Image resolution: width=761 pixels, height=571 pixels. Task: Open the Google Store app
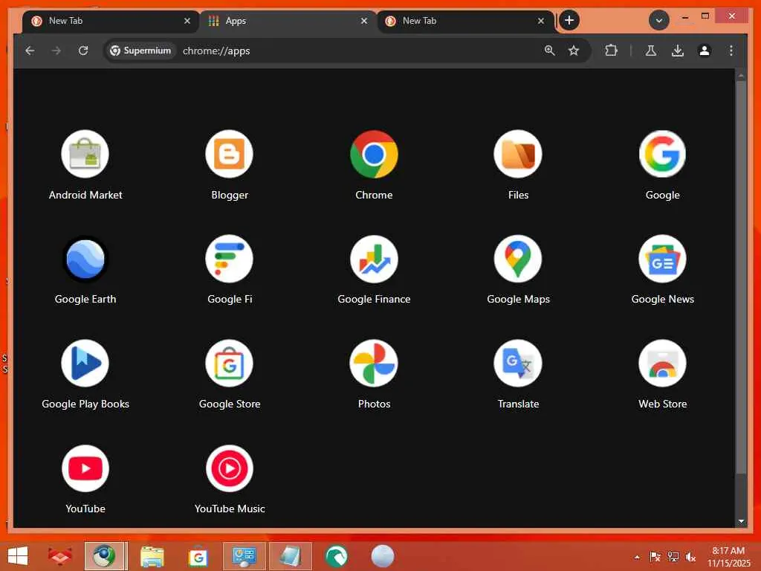point(230,363)
